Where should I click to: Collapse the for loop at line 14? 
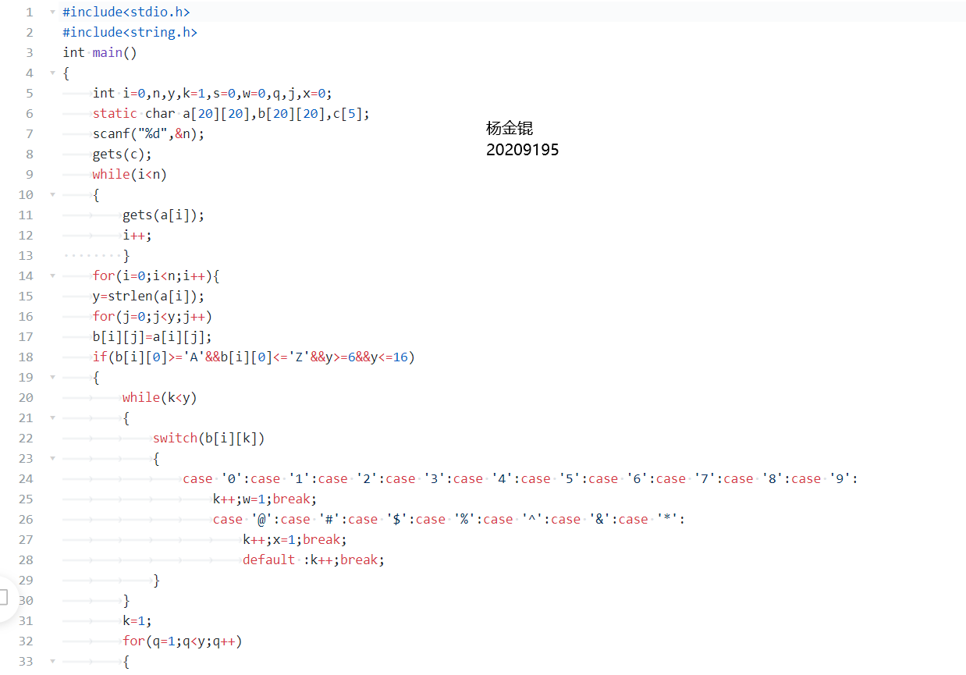(52, 275)
